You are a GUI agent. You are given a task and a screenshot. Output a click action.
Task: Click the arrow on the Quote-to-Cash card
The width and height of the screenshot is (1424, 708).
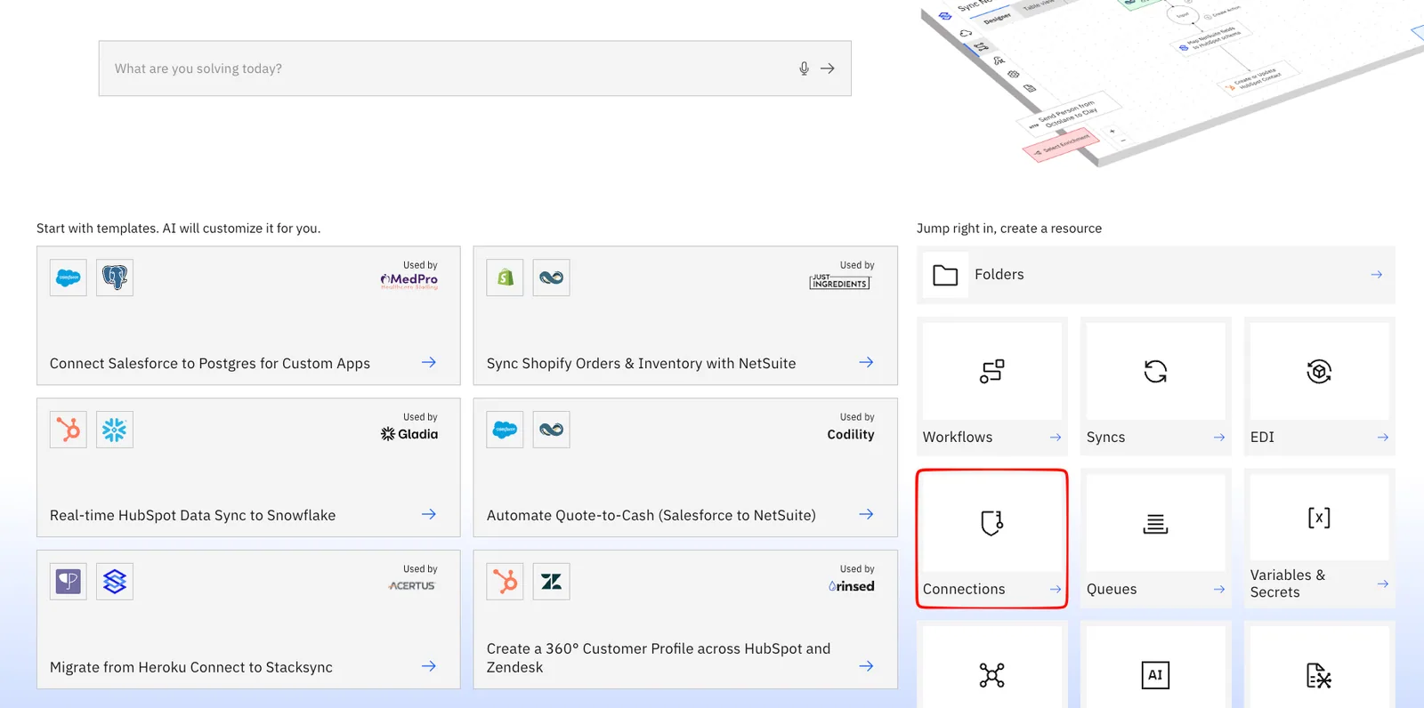pos(866,514)
